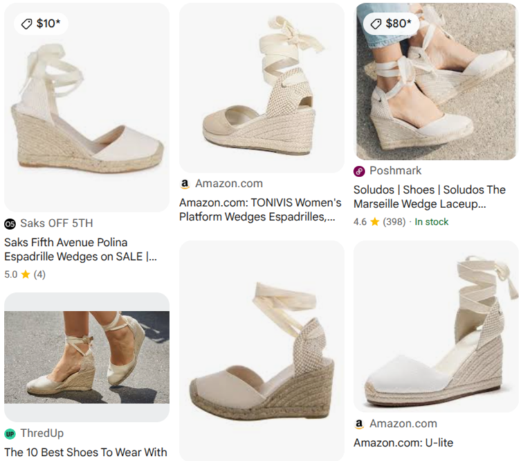Click the Amazon favicon above U-lite listing
The width and height of the screenshot is (521, 461).
pos(359,424)
